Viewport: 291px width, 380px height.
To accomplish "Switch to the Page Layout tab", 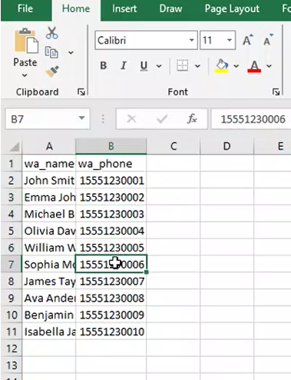I will click(232, 9).
